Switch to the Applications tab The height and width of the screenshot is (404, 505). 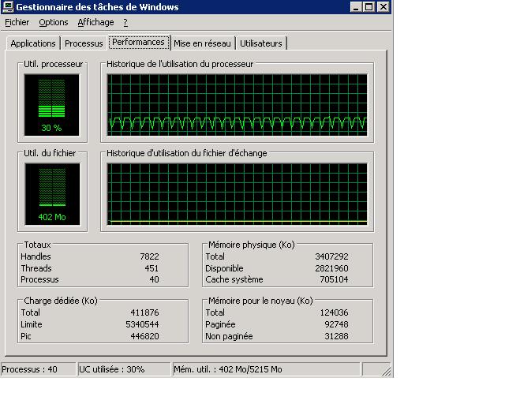click(x=33, y=43)
